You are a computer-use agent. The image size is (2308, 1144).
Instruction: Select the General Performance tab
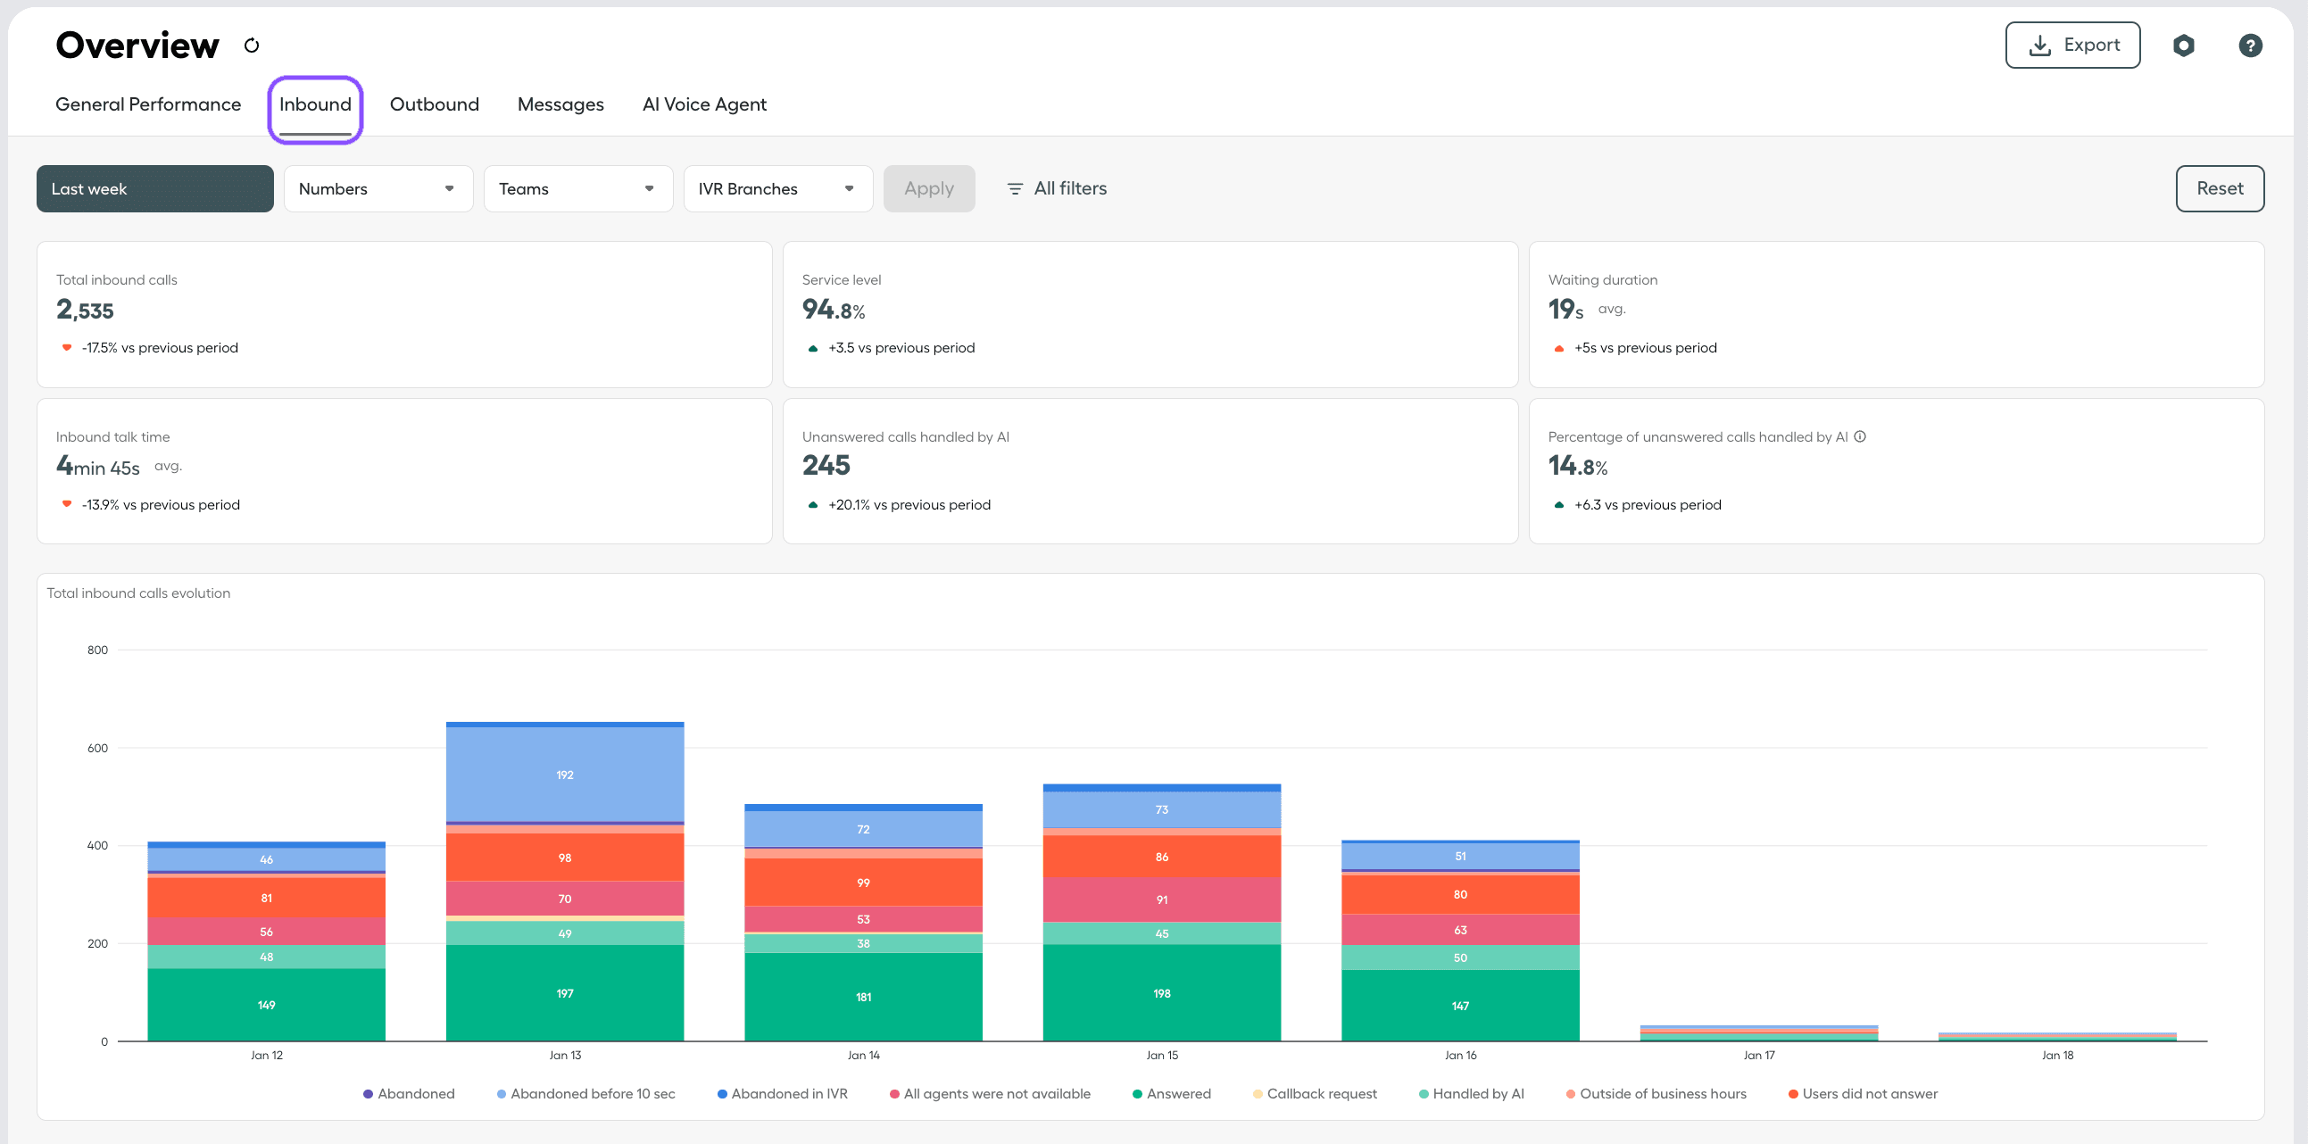(x=148, y=104)
